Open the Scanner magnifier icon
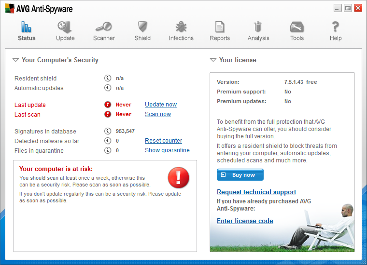 (104, 26)
